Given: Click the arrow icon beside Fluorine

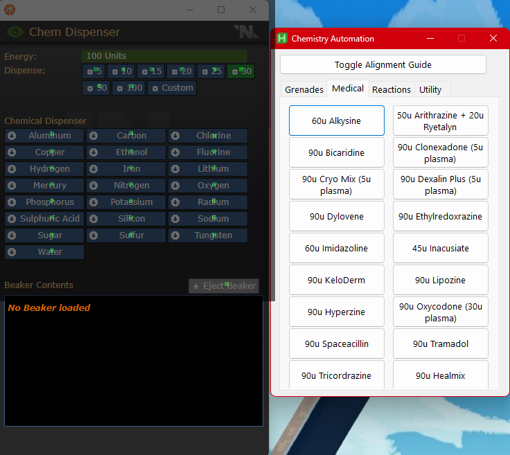Looking at the screenshot, I should [175, 152].
